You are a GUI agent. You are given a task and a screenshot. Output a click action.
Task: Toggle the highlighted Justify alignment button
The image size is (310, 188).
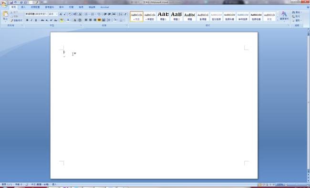point(99,20)
